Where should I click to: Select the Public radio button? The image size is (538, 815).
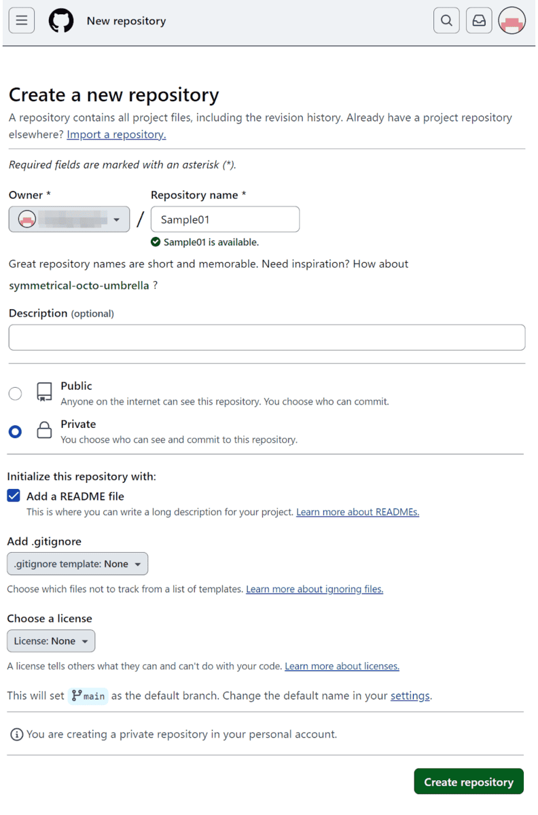(15, 393)
